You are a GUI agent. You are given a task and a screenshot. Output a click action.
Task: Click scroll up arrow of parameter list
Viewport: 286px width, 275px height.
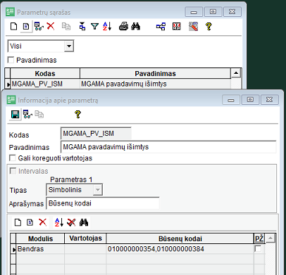pos(236,73)
